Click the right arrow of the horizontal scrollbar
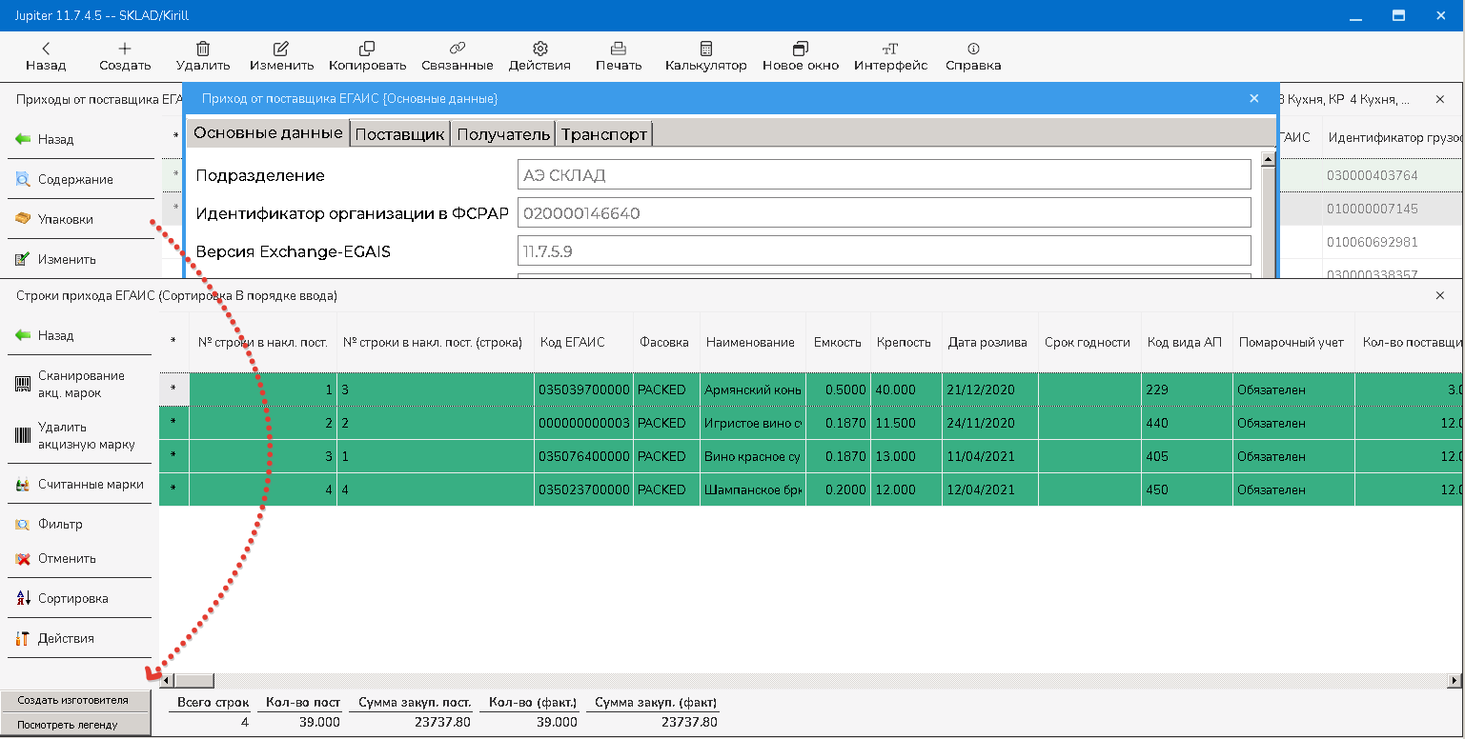 coord(1455,681)
